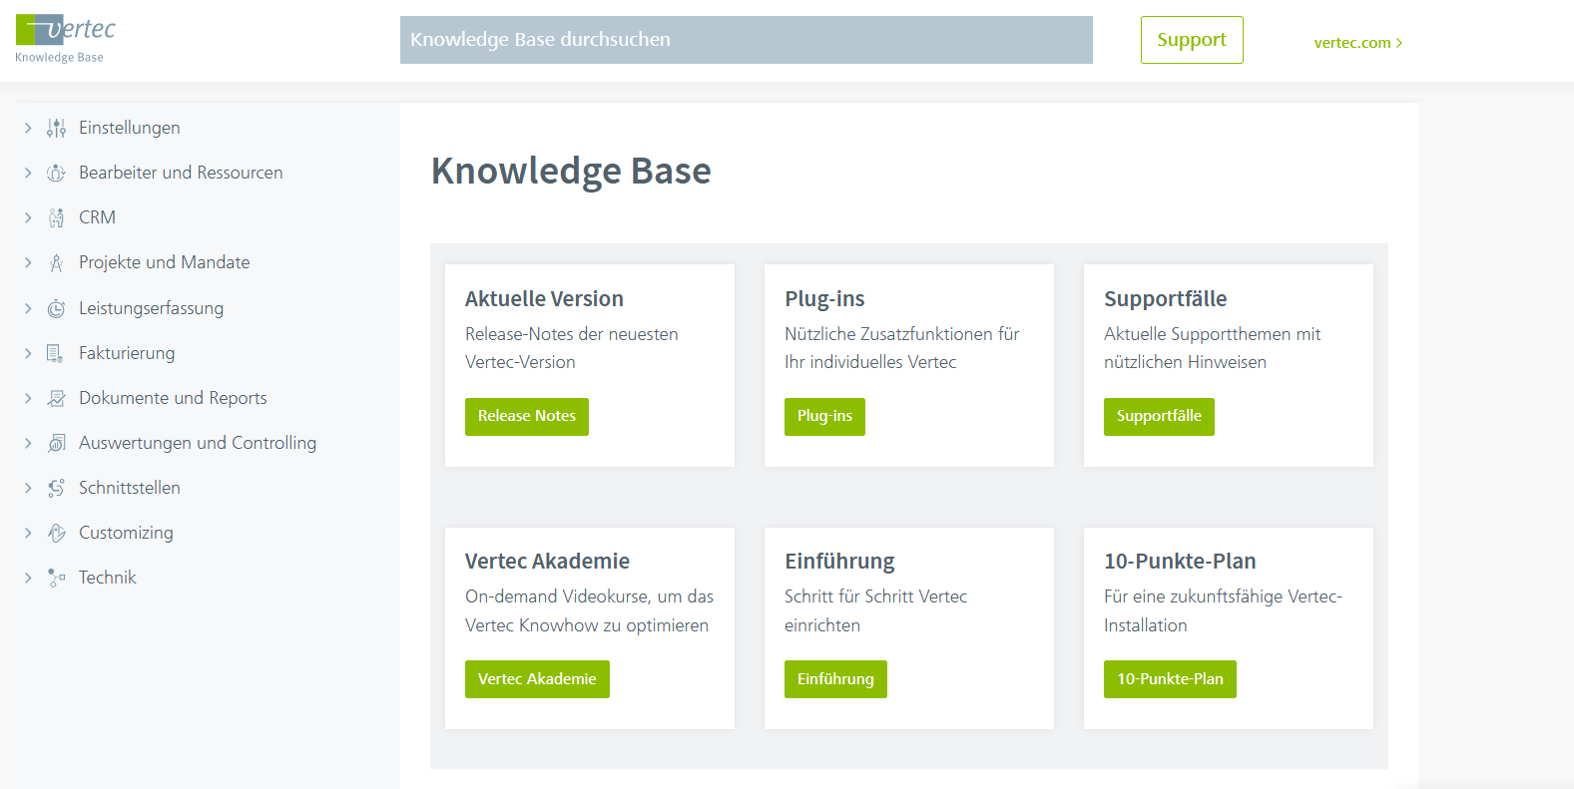Select Leistungserfassung in sidebar
The width and height of the screenshot is (1574, 789).
[151, 308]
